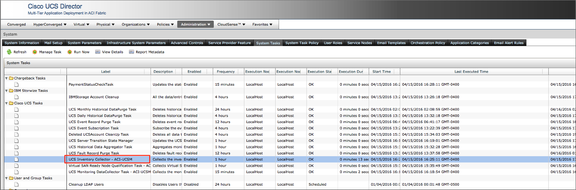Select the UCS Event Subscription Task label

click(x=94, y=128)
